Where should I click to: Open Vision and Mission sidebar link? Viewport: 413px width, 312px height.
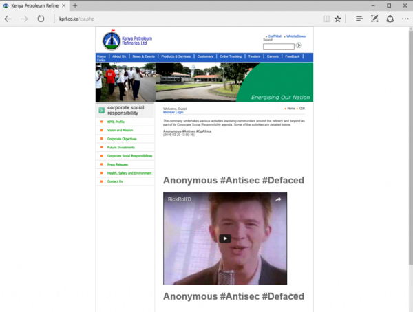[x=120, y=130]
